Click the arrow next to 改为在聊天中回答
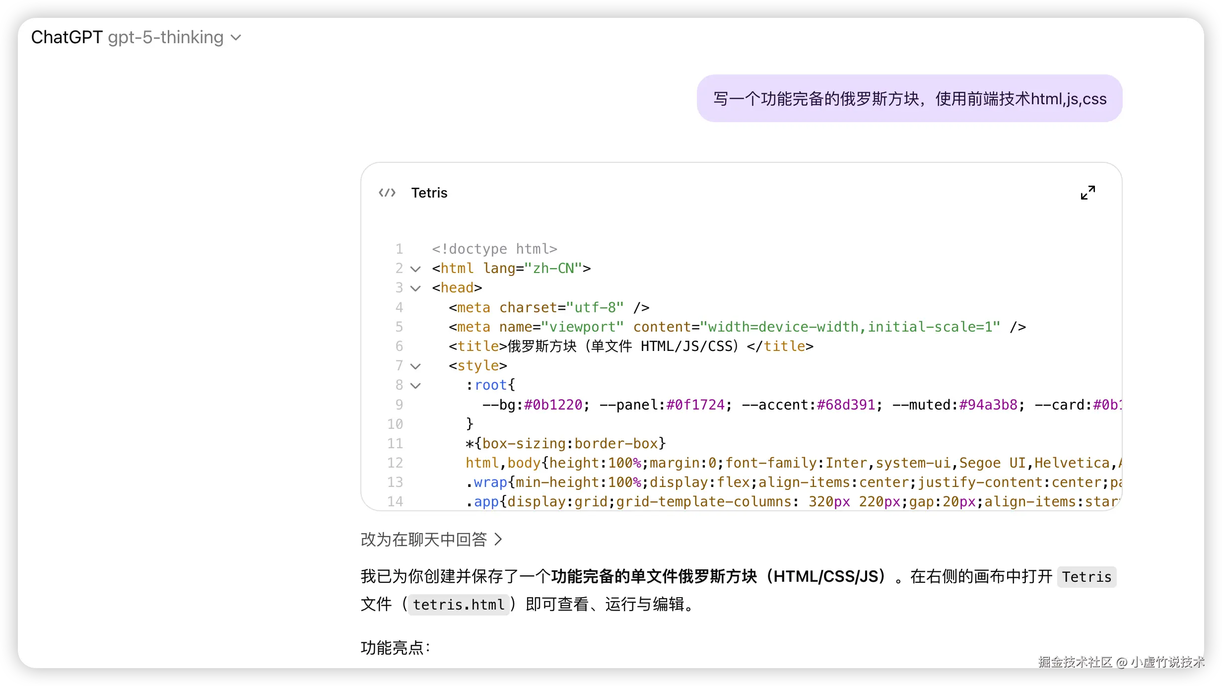The image size is (1222, 686). [x=499, y=539]
